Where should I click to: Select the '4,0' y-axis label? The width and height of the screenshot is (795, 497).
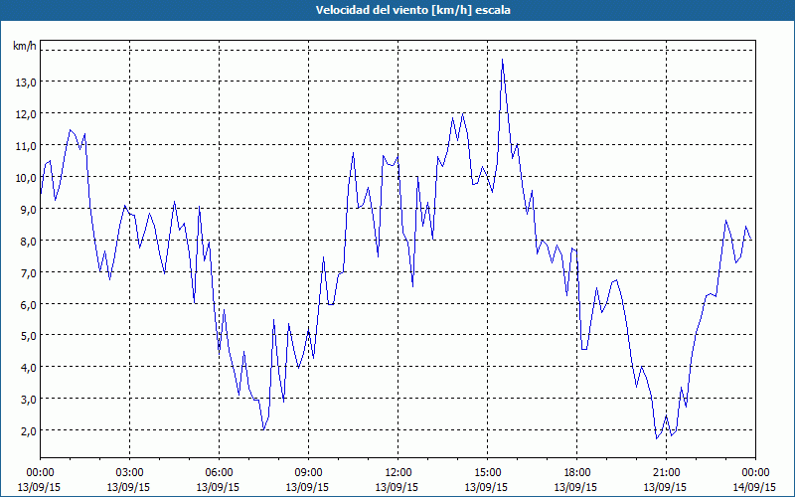[28, 368]
